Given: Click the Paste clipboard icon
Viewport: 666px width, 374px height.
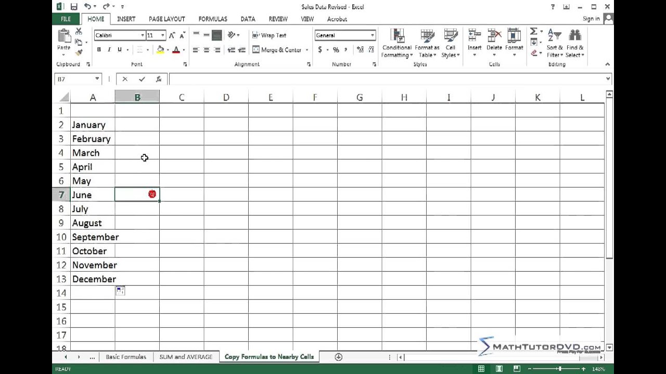Looking at the screenshot, I should click(64, 36).
